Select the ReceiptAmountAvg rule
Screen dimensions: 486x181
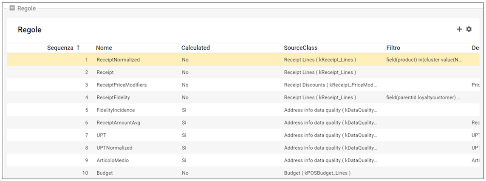[118, 123]
